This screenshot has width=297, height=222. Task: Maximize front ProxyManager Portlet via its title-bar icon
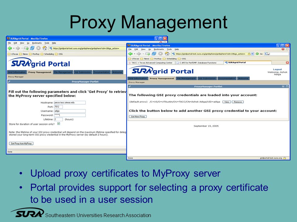pos(287,86)
